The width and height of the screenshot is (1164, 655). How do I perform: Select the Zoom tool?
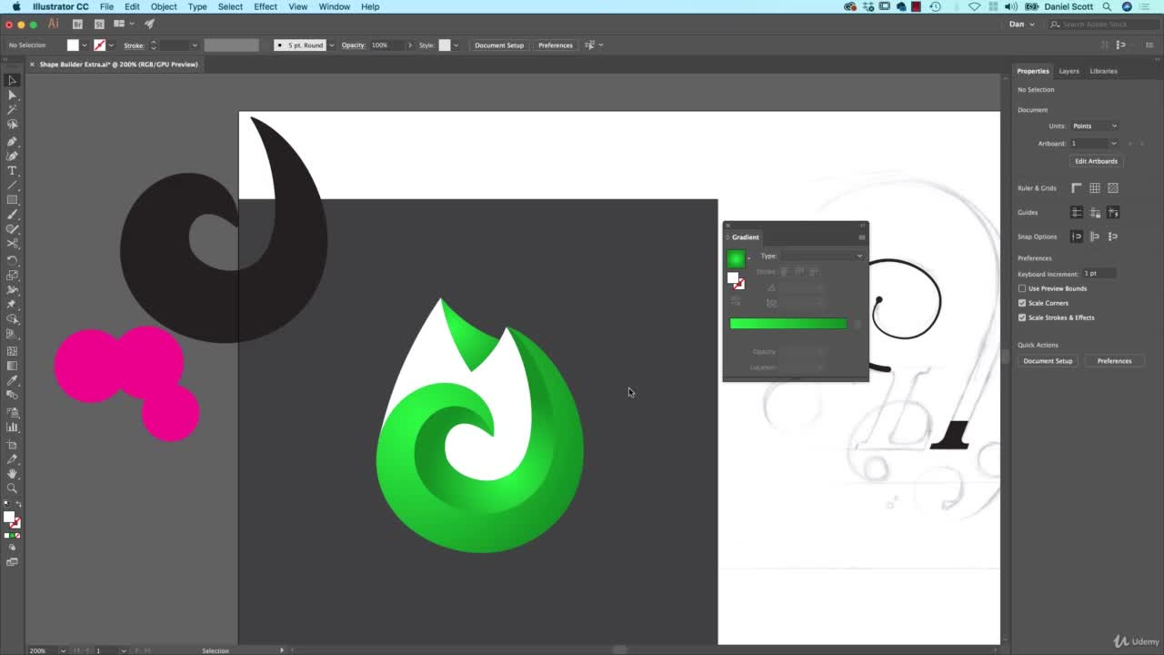(x=12, y=489)
